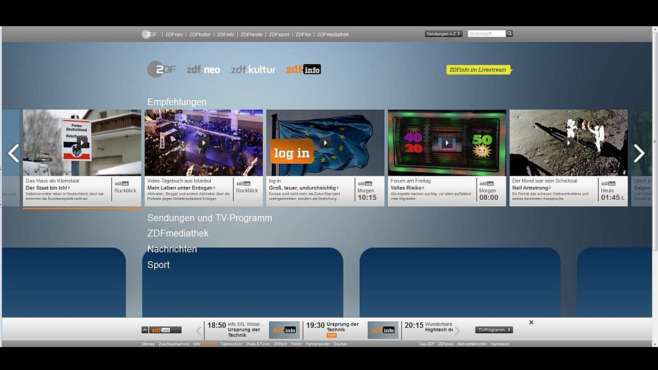Collapse the Empfehlungen section

click(x=177, y=102)
